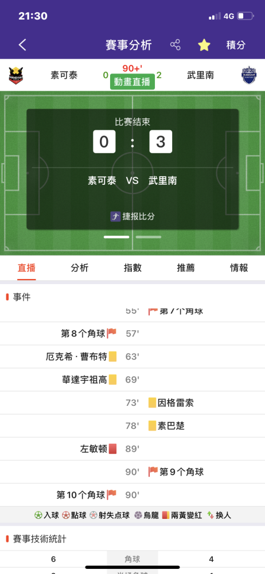This screenshot has width=265, height=574.
Task: Open the 積分 standings link
Action: pyautogui.click(x=236, y=45)
